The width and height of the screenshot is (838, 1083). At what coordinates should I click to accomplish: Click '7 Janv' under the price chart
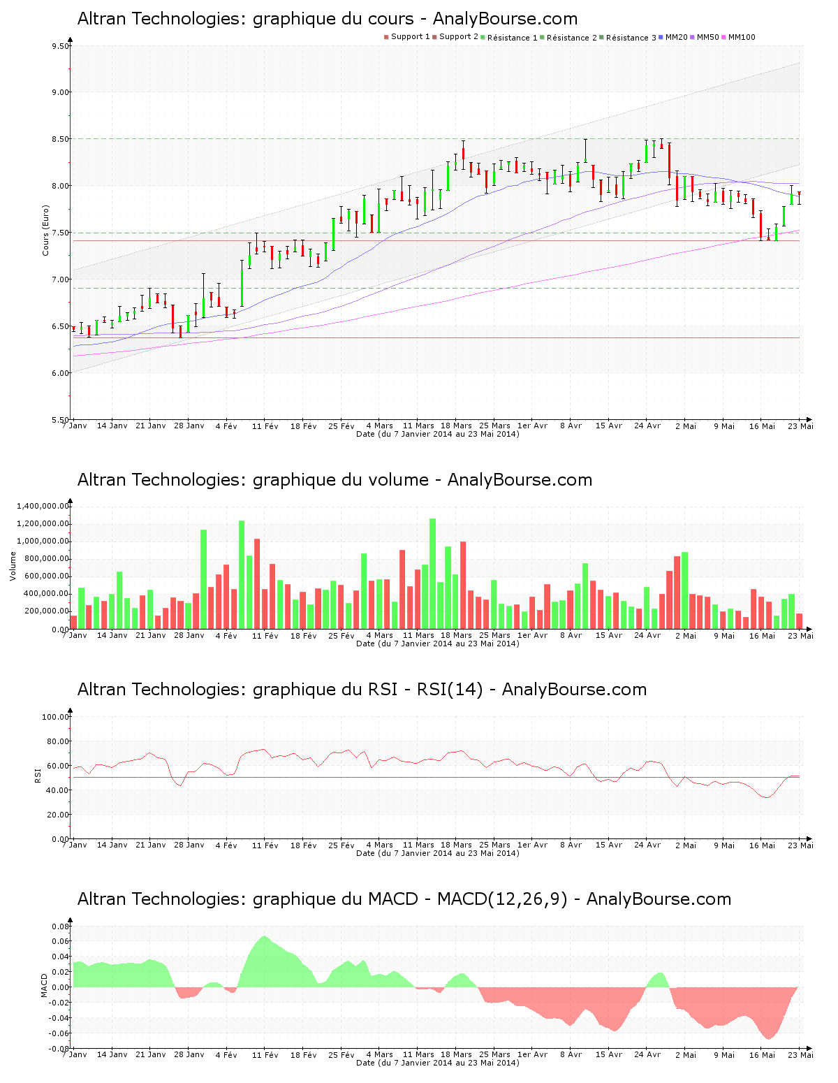[75, 426]
